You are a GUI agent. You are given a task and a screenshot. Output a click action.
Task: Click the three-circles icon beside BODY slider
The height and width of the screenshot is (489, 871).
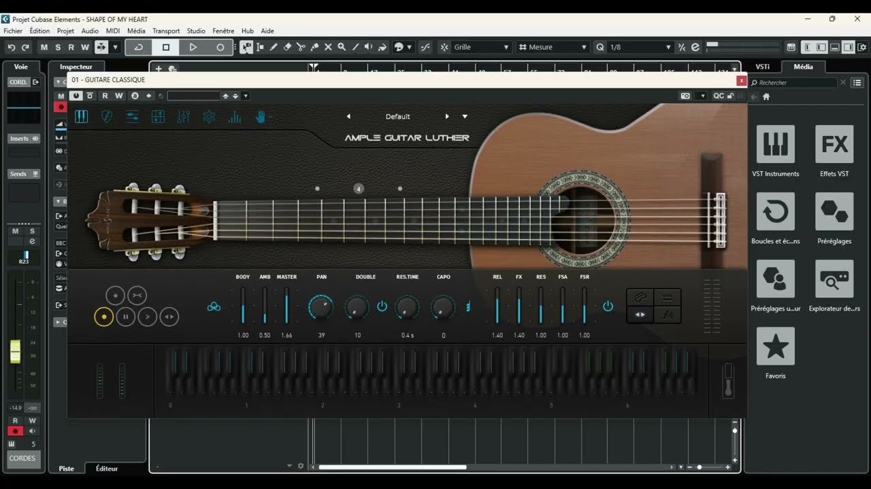214,307
